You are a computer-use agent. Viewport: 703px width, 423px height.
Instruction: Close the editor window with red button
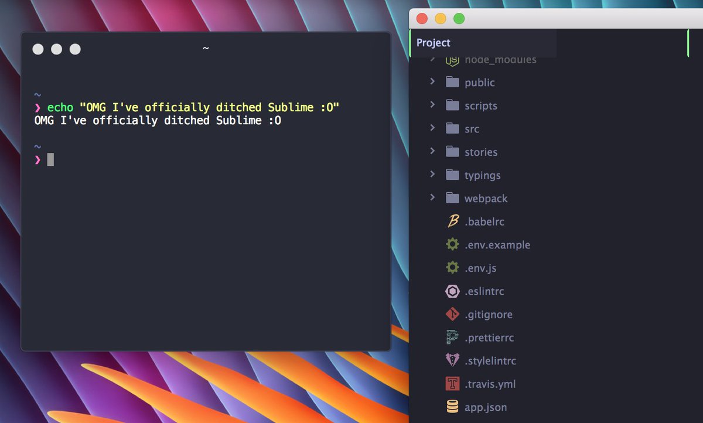422,18
